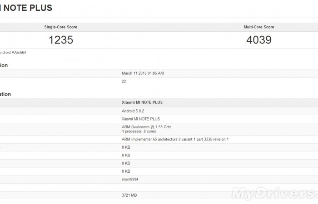The image size is (318, 204).
Task: Click the Android AArch64 platform text
Action: tap(13, 53)
